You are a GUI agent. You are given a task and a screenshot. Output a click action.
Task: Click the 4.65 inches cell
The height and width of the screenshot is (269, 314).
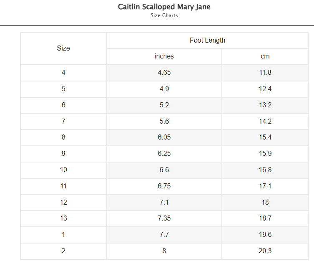coord(164,73)
